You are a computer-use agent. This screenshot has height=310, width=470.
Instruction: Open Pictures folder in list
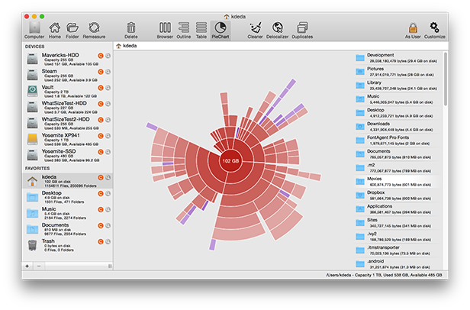coord(398,72)
